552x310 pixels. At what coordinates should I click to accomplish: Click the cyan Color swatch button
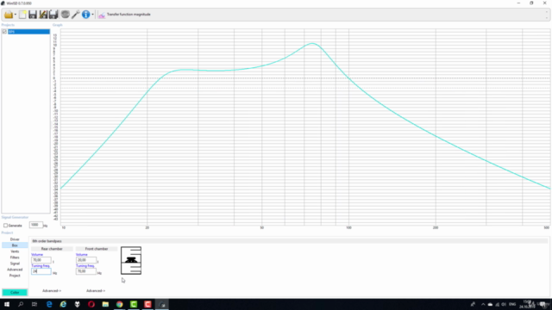[x=15, y=293]
